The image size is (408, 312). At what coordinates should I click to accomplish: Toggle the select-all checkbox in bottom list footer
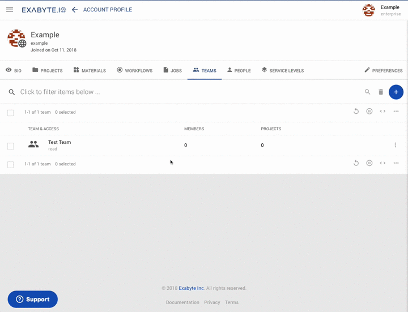pyautogui.click(x=10, y=165)
